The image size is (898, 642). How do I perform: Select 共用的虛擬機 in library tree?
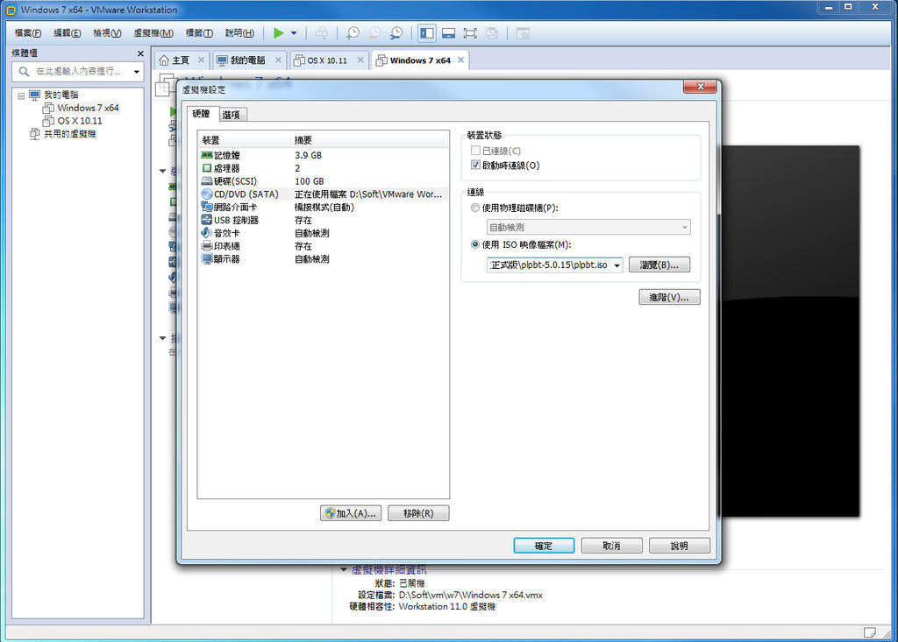[69, 134]
